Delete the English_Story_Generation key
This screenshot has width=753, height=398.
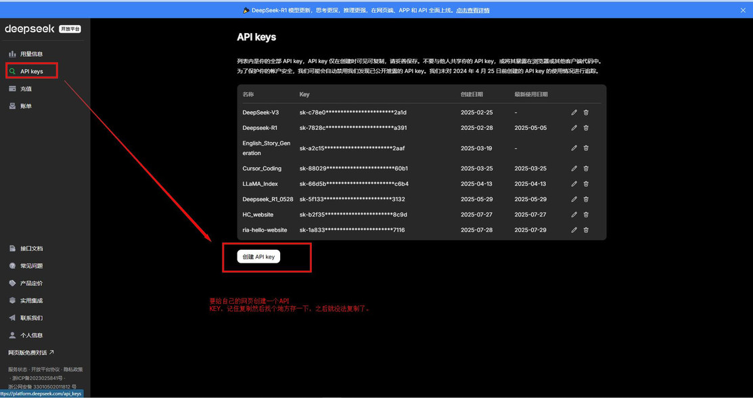(x=586, y=148)
